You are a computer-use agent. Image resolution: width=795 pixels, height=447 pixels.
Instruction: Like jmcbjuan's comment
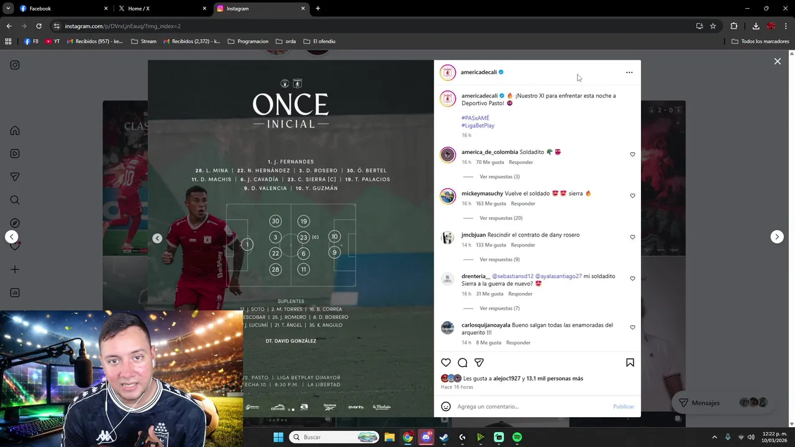(x=633, y=237)
